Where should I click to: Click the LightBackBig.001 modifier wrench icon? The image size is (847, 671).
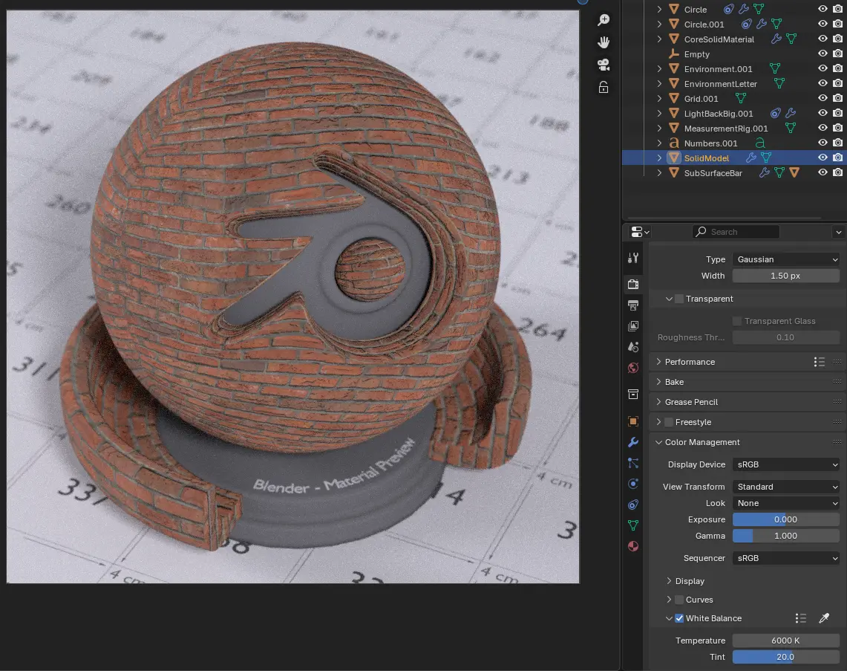click(x=791, y=114)
